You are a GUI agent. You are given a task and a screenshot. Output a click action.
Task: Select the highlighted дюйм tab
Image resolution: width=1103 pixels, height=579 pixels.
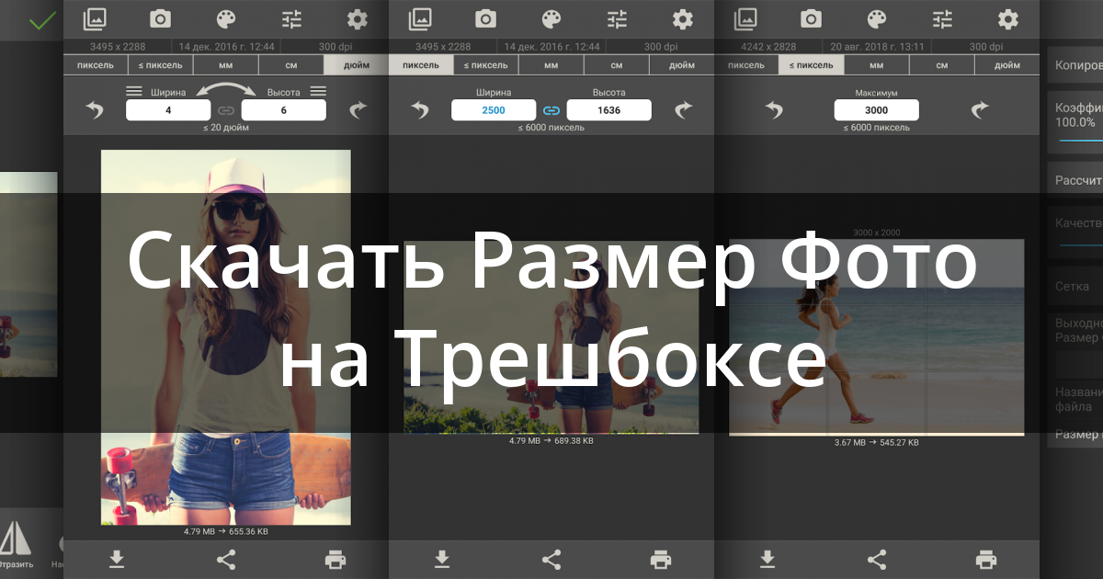[357, 64]
